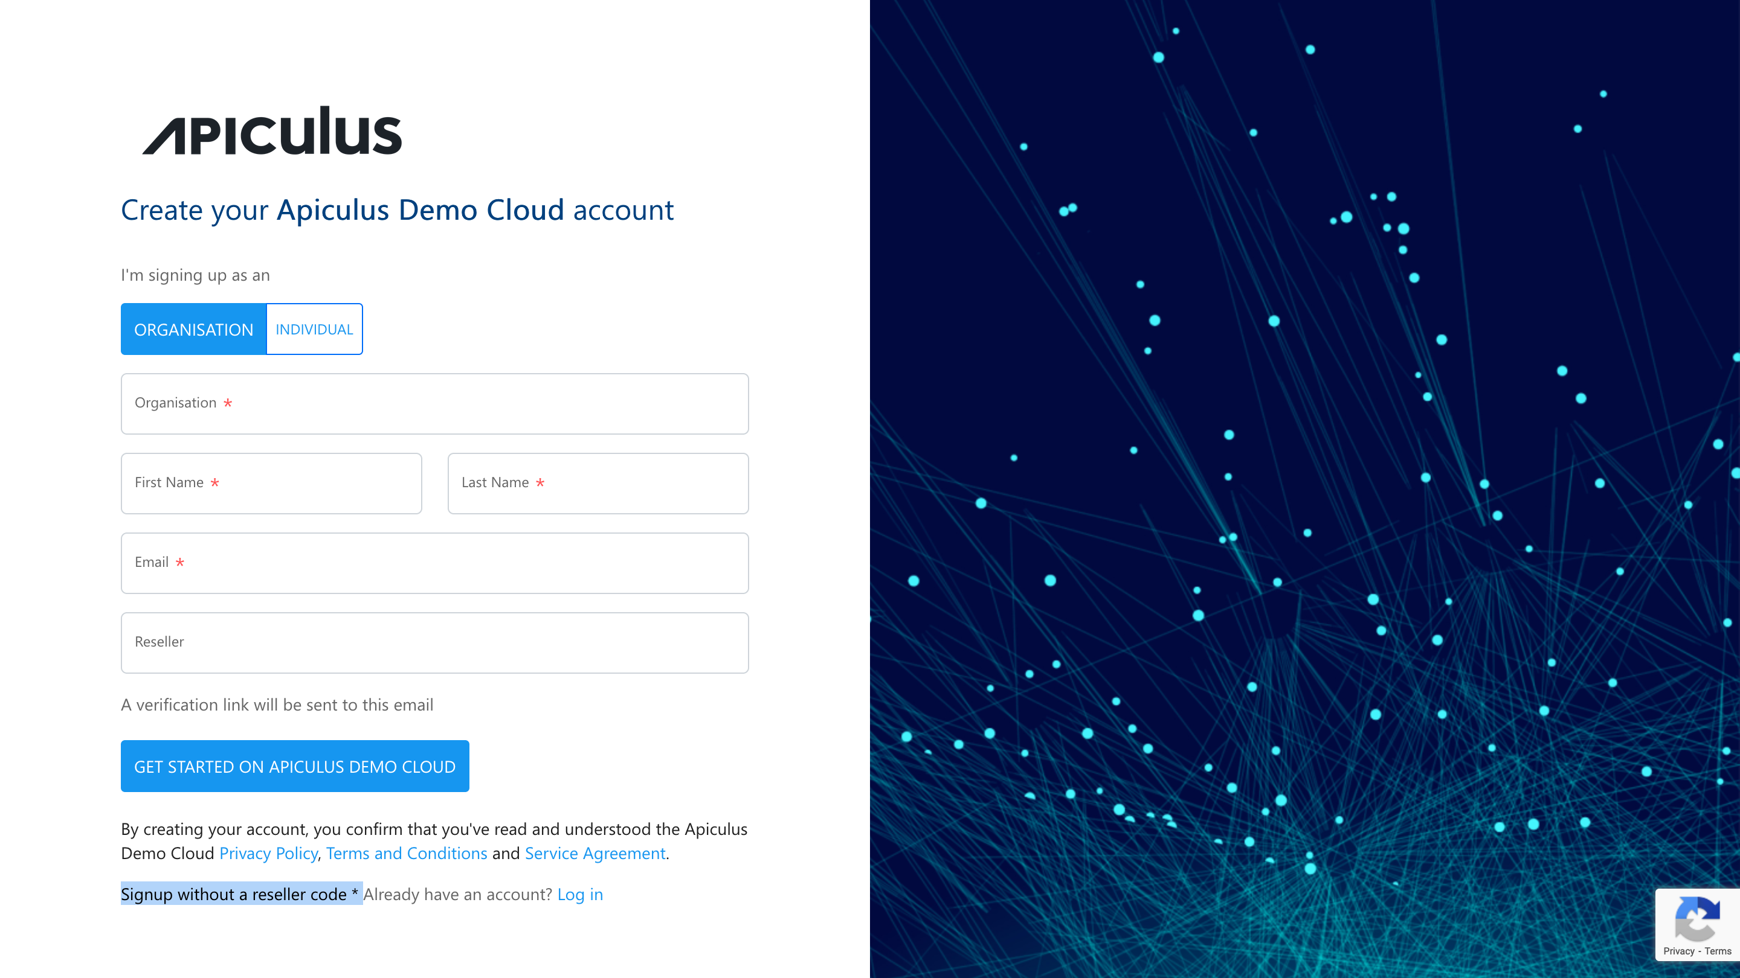Select the ORGANISATION signup type
Viewport: 1740px width, 978px height.
[194, 330]
